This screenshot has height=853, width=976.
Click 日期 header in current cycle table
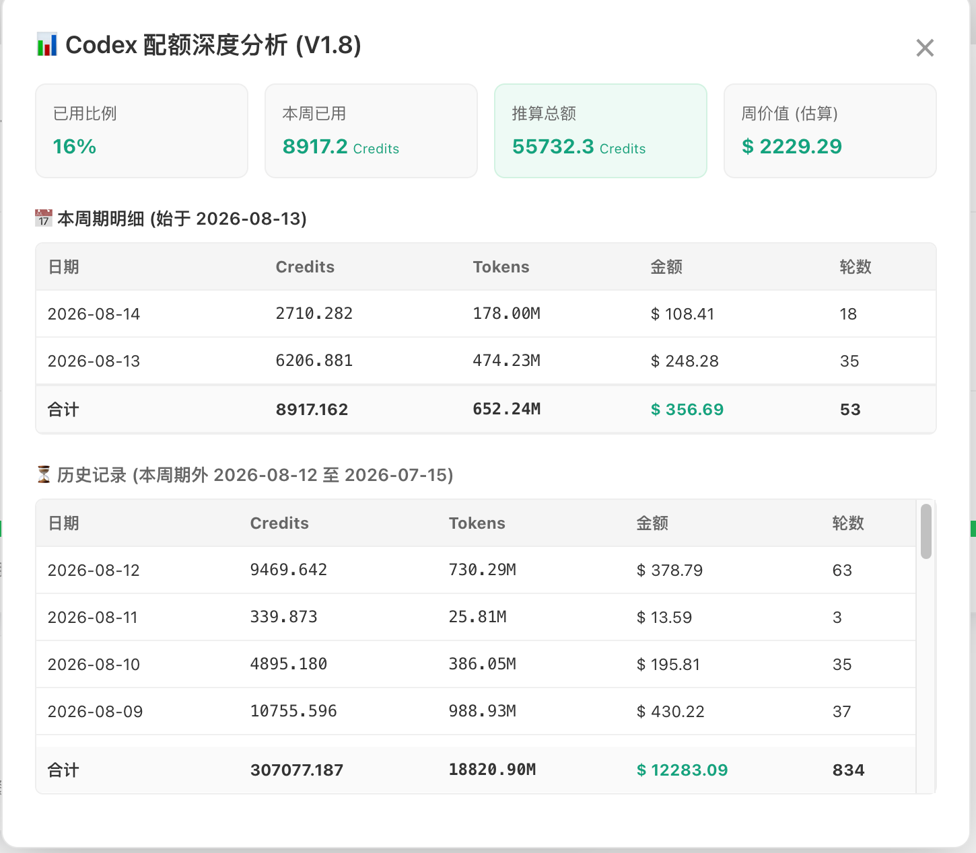63,267
